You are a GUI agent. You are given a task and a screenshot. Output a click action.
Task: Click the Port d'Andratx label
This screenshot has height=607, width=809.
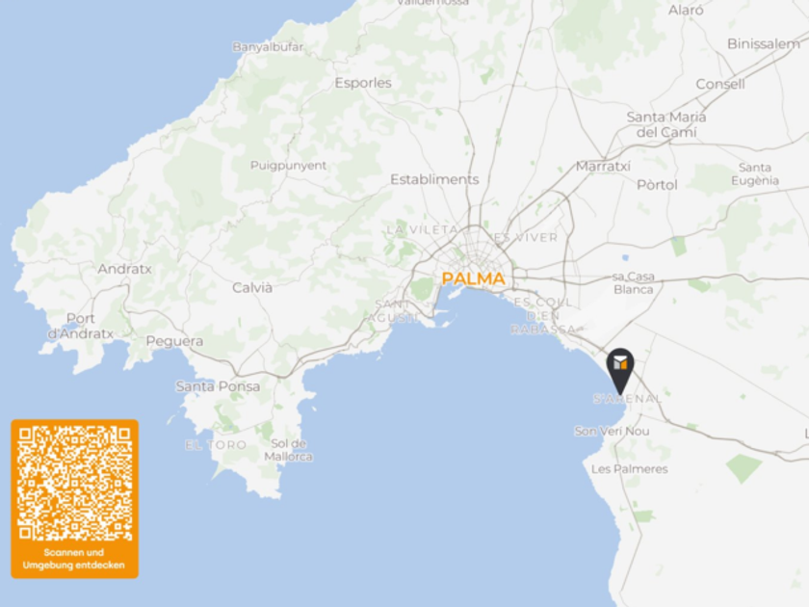tap(81, 327)
